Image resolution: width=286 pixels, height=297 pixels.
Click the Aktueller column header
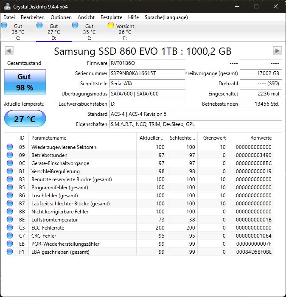pyautogui.click(x=152, y=138)
